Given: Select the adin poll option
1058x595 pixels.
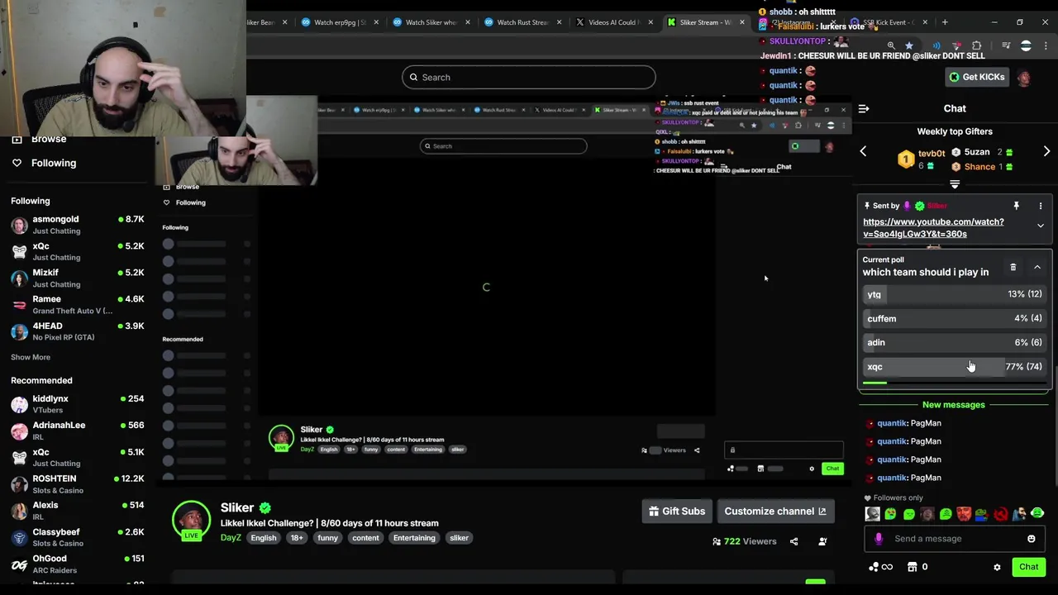Looking at the screenshot, I should click(x=955, y=342).
